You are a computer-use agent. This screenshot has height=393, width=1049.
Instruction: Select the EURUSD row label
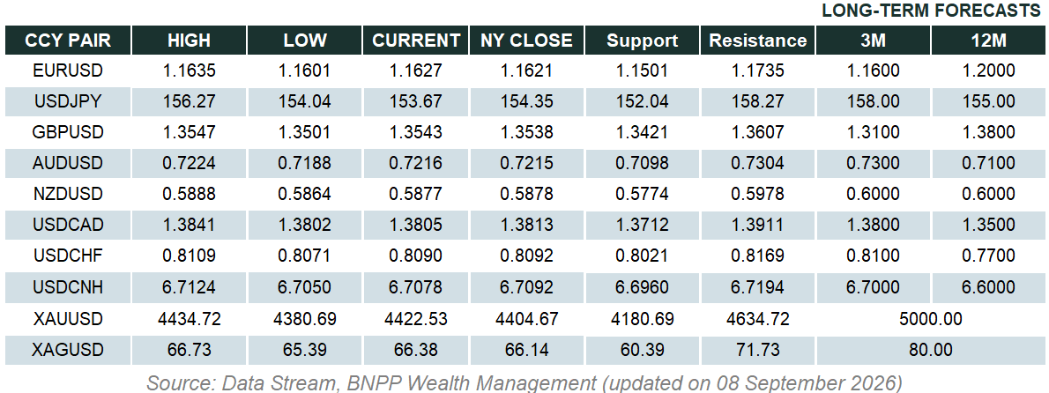(x=68, y=70)
